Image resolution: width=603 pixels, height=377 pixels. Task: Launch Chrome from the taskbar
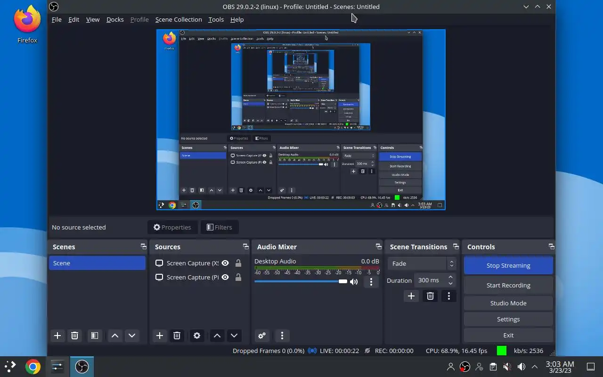pyautogui.click(x=33, y=367)
